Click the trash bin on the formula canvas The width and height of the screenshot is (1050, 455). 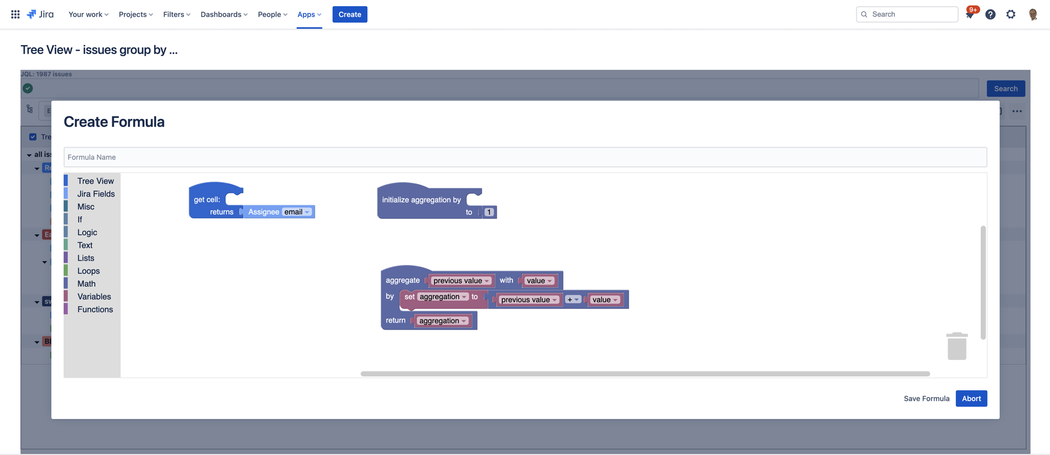(957, 346)
